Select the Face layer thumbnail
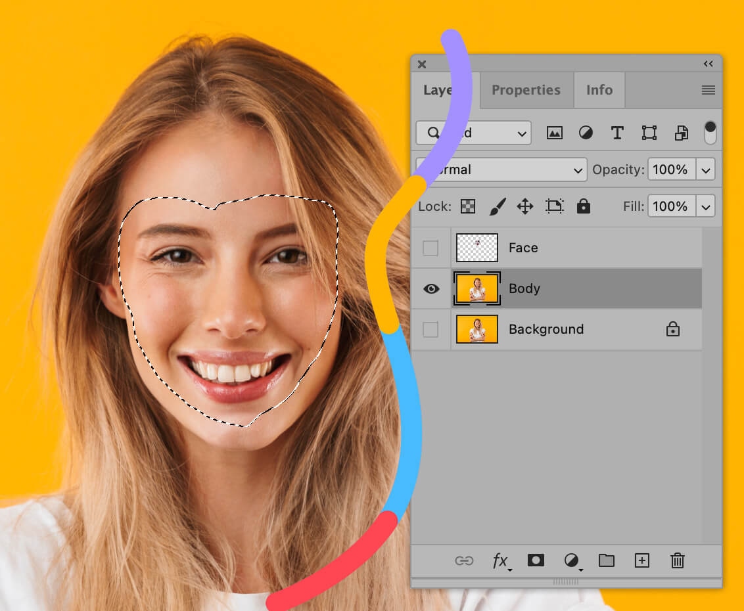 tap(477, 248)
